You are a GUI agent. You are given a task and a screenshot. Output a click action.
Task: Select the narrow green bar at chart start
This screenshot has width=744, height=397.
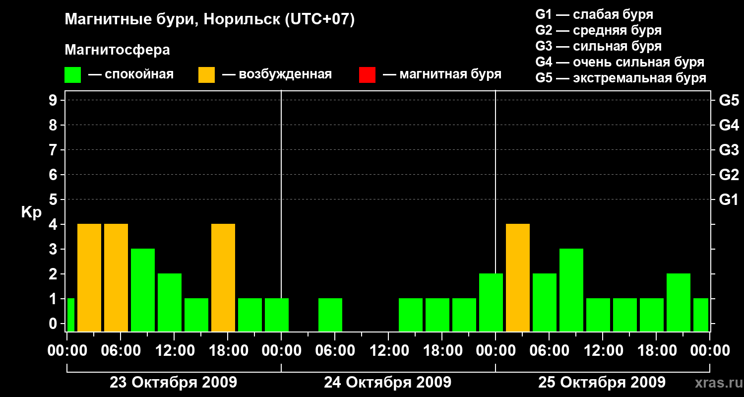coord(70,315)
